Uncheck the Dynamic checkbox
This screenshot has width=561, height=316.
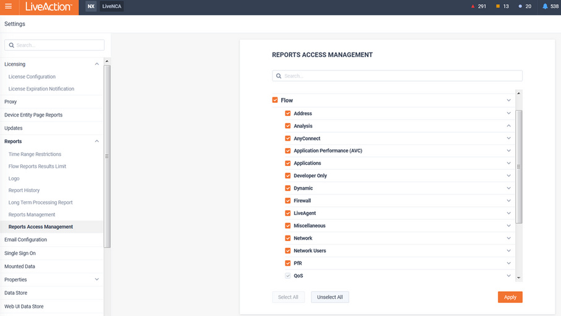[288, 188]
